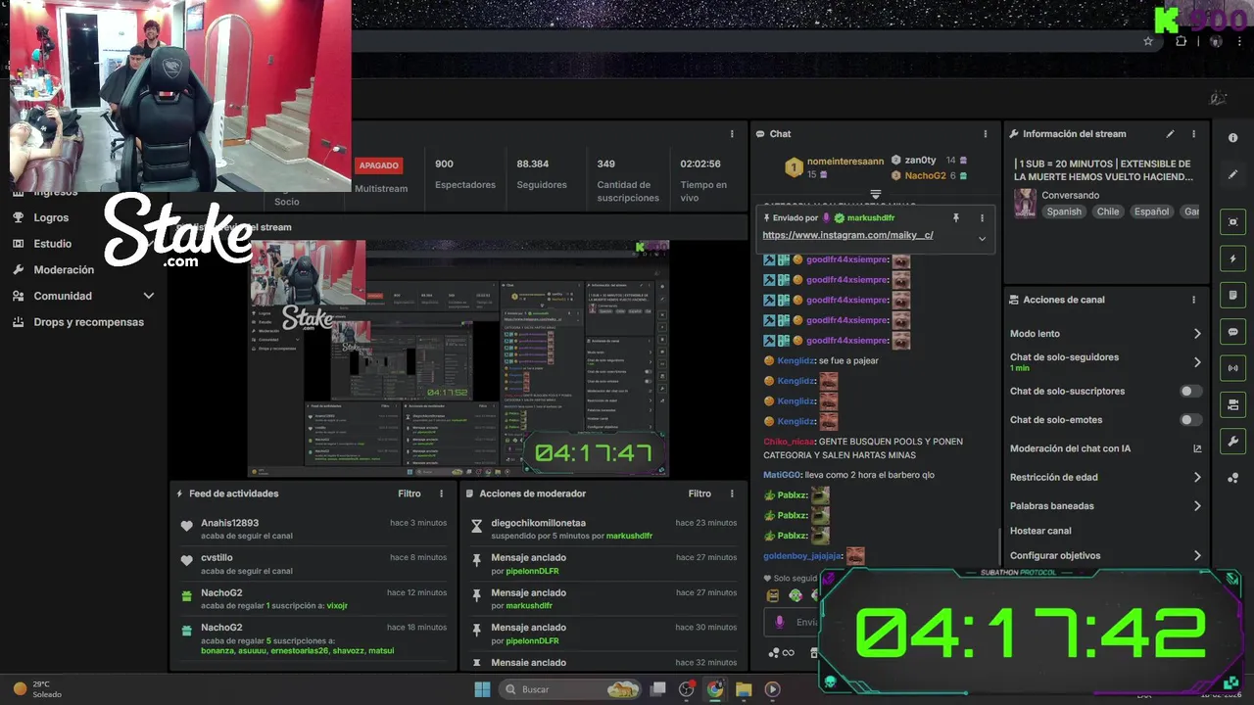Image resolution: width=1254 pixels, height=705 pixels.
Task: Expand Modo lento options
Action: 1196,334
